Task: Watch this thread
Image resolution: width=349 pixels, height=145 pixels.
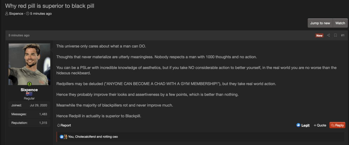Action: pyautogui.click(x=340, y=23)
